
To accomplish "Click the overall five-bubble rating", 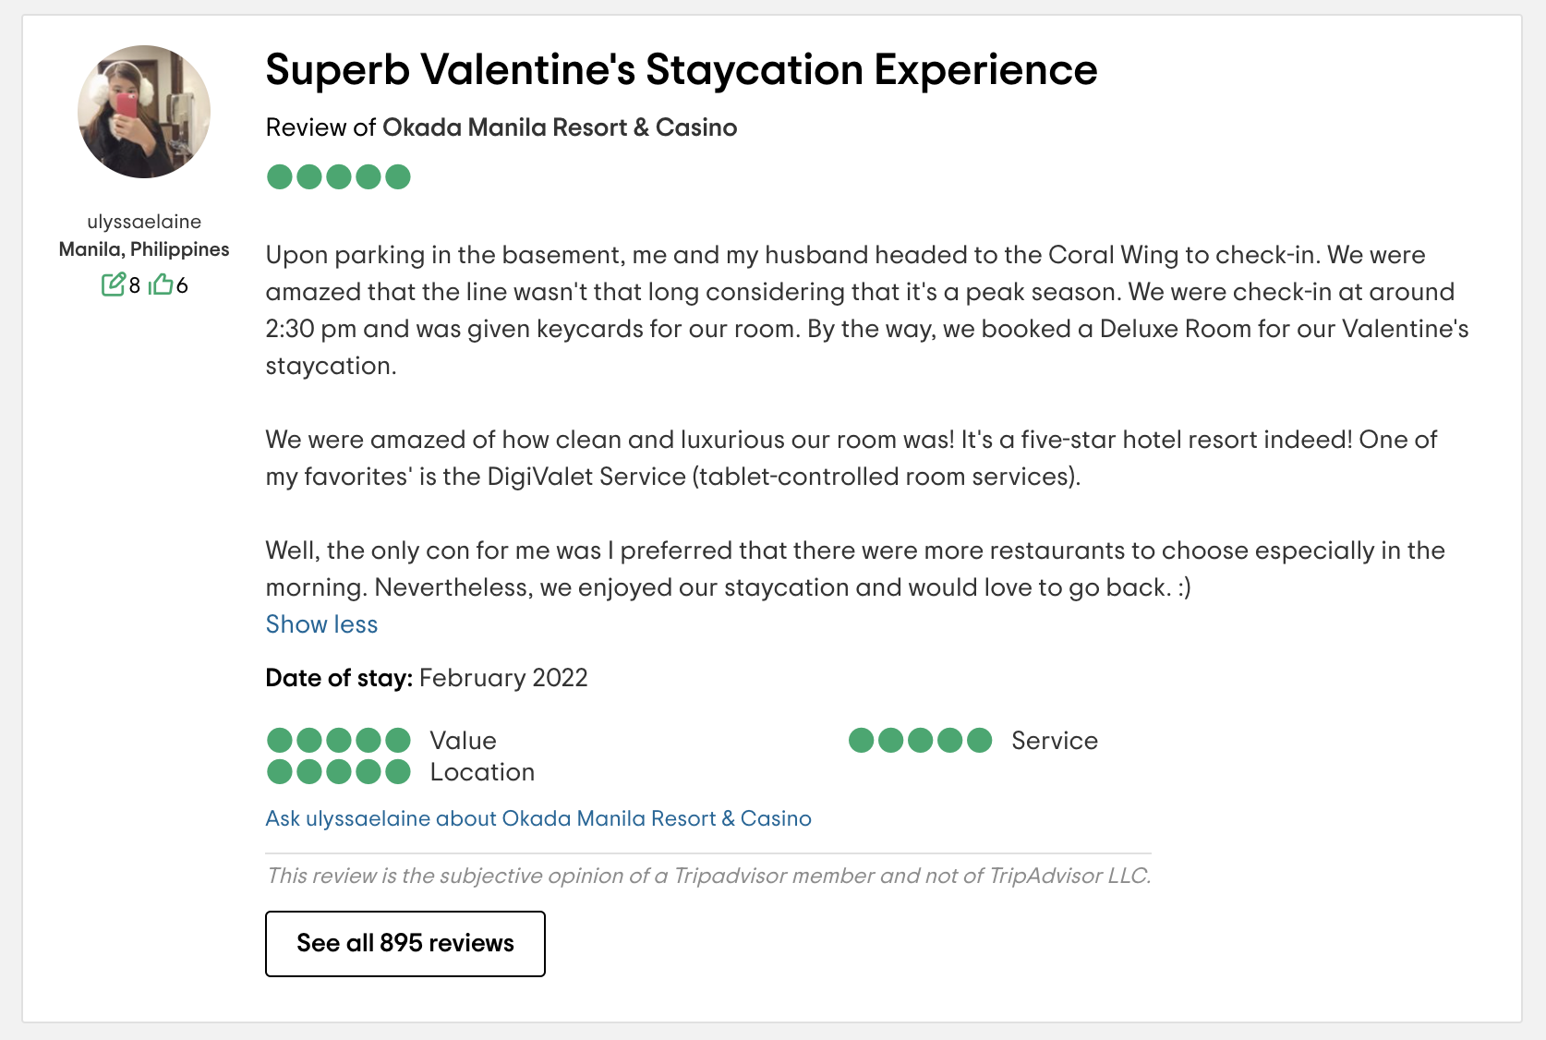I will (x=338, y=176).
